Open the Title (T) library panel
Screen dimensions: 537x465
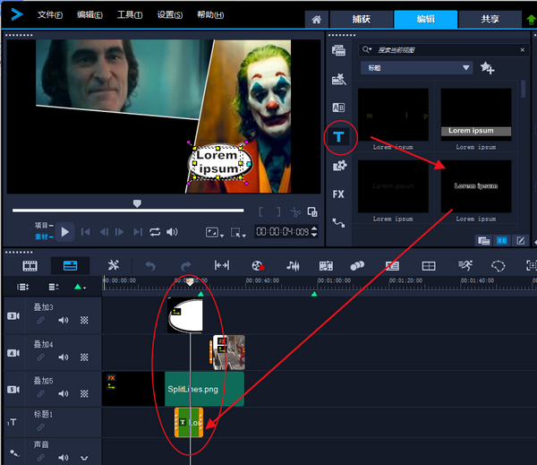coord(339,136)
